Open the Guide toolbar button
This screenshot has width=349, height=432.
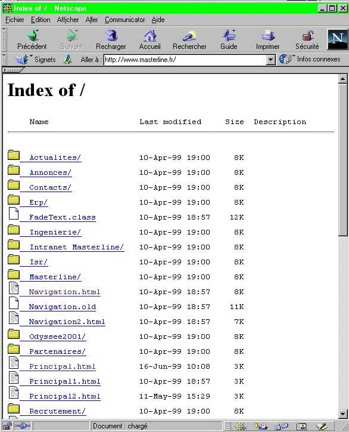pos(229,40)
